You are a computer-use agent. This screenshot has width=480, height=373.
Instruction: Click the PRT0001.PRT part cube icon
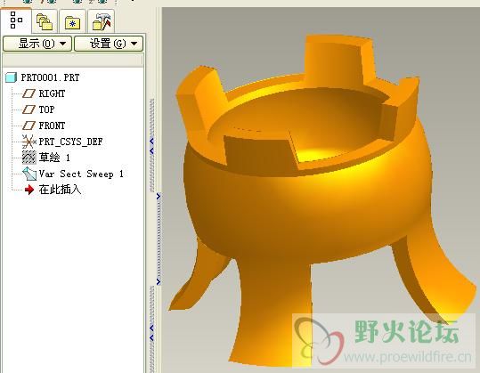pyautogui.click(x=11, y=77)
